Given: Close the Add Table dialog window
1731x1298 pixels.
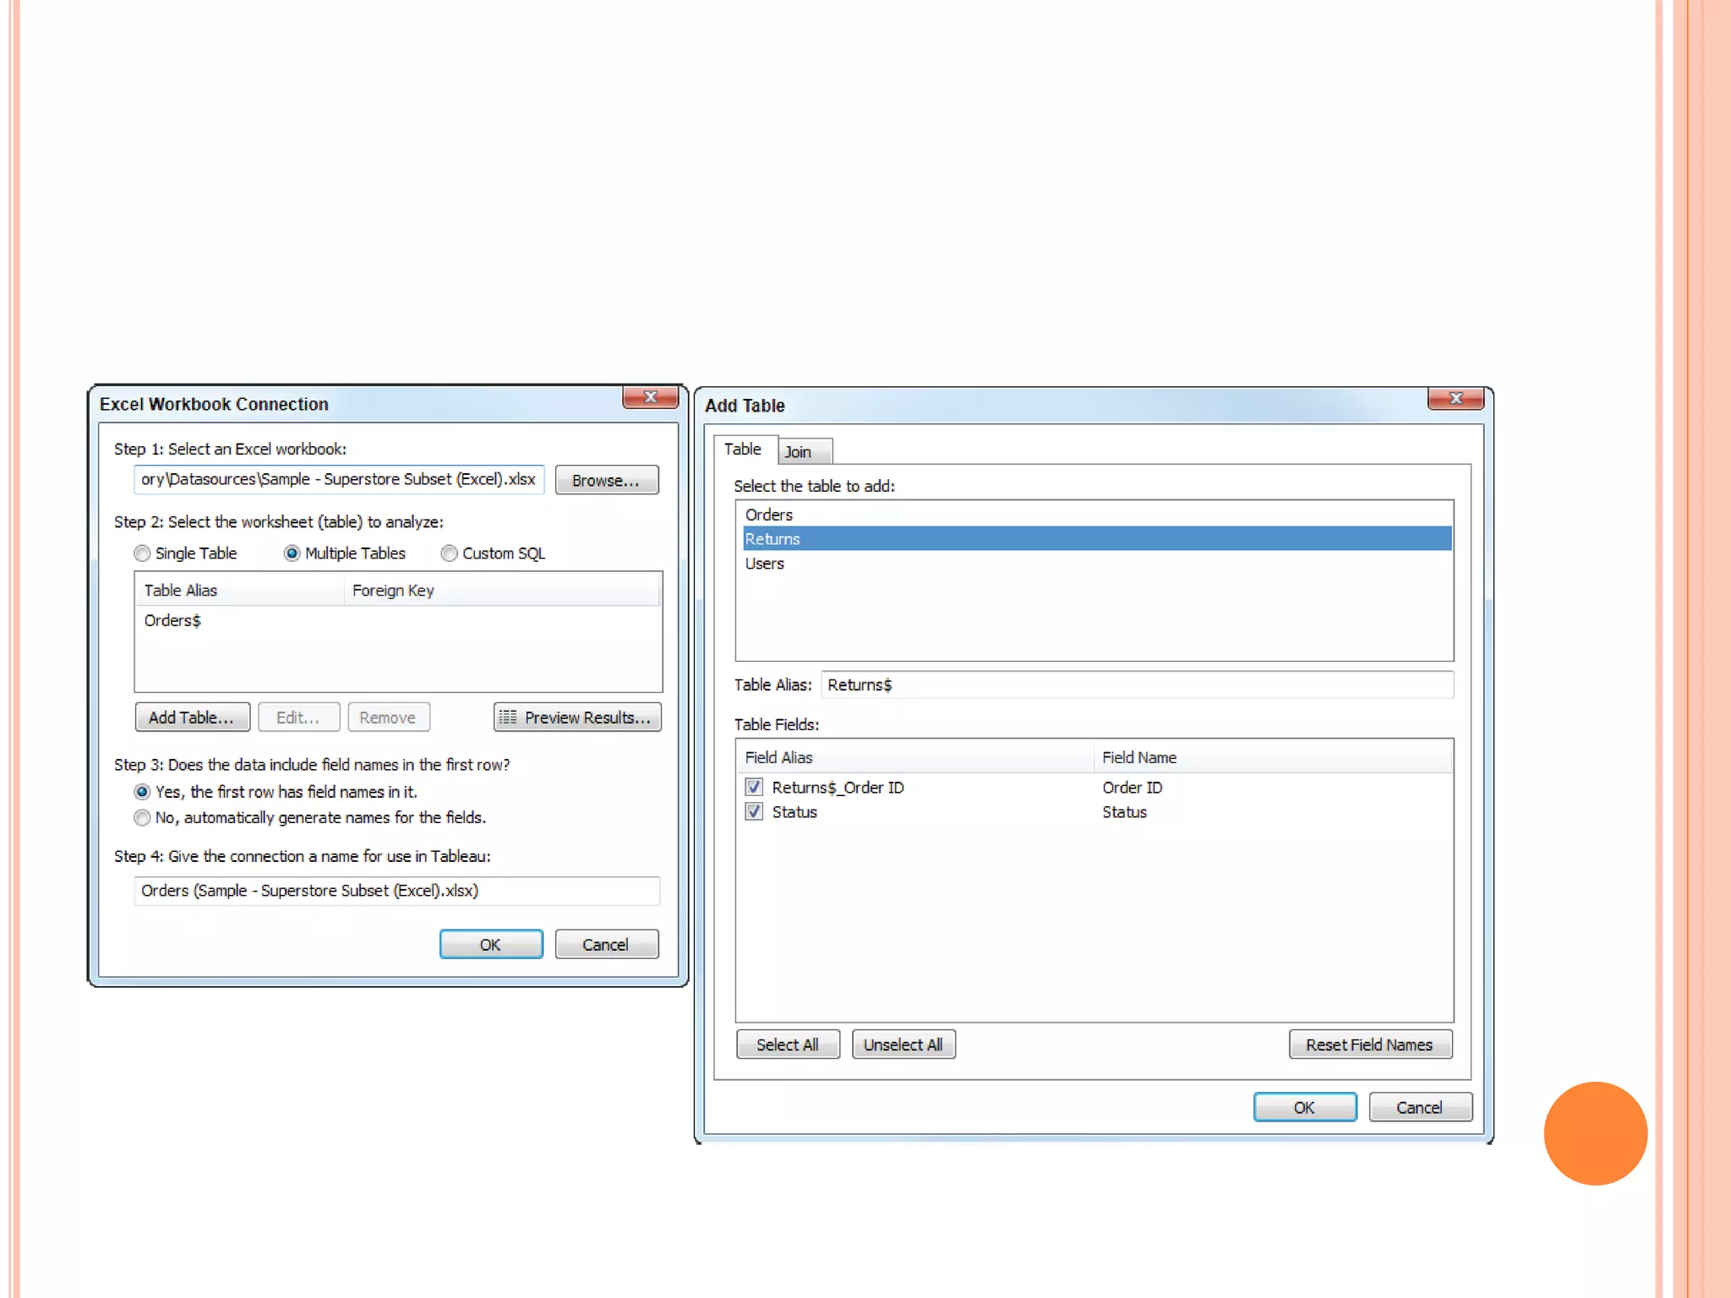Looking at the screenshot, I should tap(1455, 399).
